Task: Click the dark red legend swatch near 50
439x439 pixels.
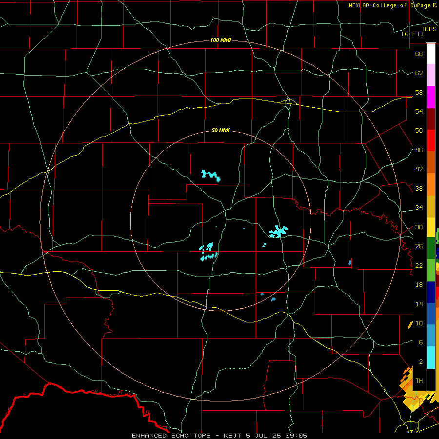Action: click(431, 119)
